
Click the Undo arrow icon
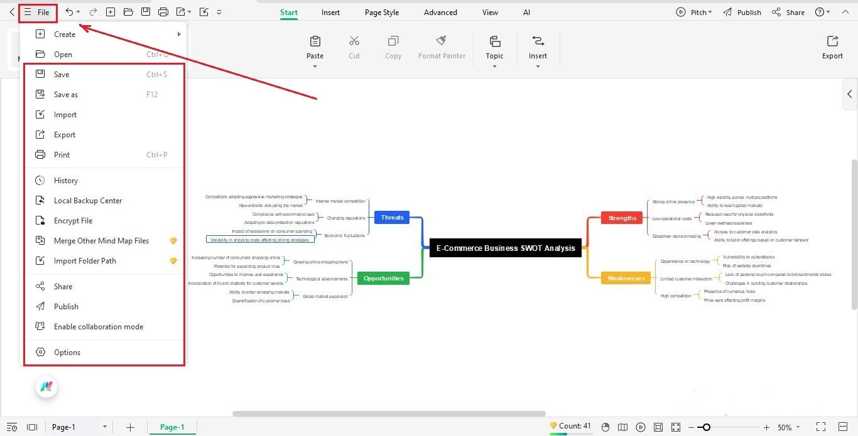pyautogui.click(x=70, y=12)
